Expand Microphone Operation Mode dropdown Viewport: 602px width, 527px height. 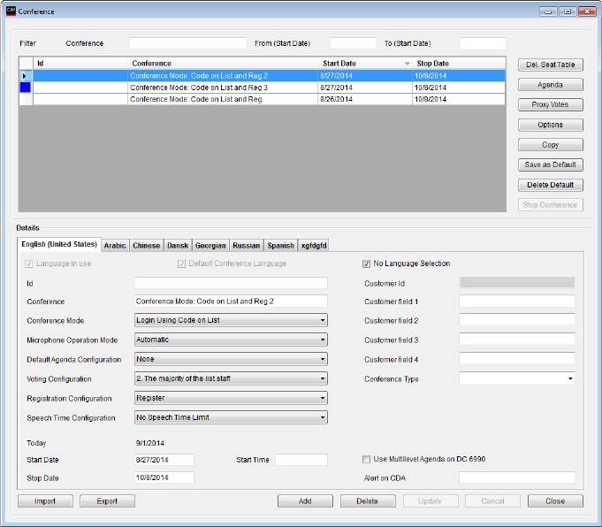click(231, 340)
